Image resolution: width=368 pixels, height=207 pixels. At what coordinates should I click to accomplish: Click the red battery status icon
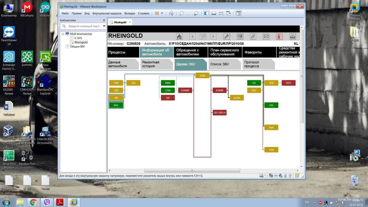tap(279, 37)
